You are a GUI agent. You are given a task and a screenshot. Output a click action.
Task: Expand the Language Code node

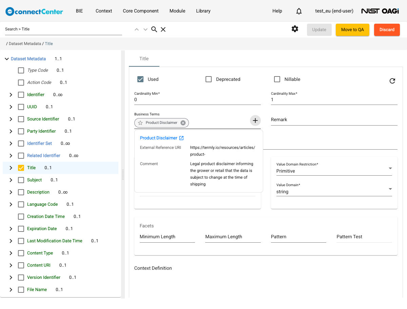point(11,204)
